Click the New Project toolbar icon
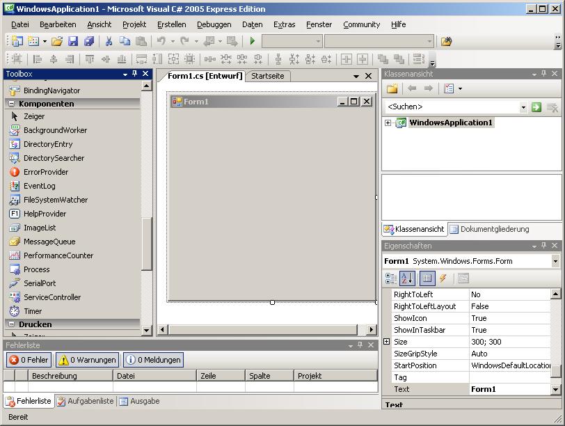 pos(17,41)
